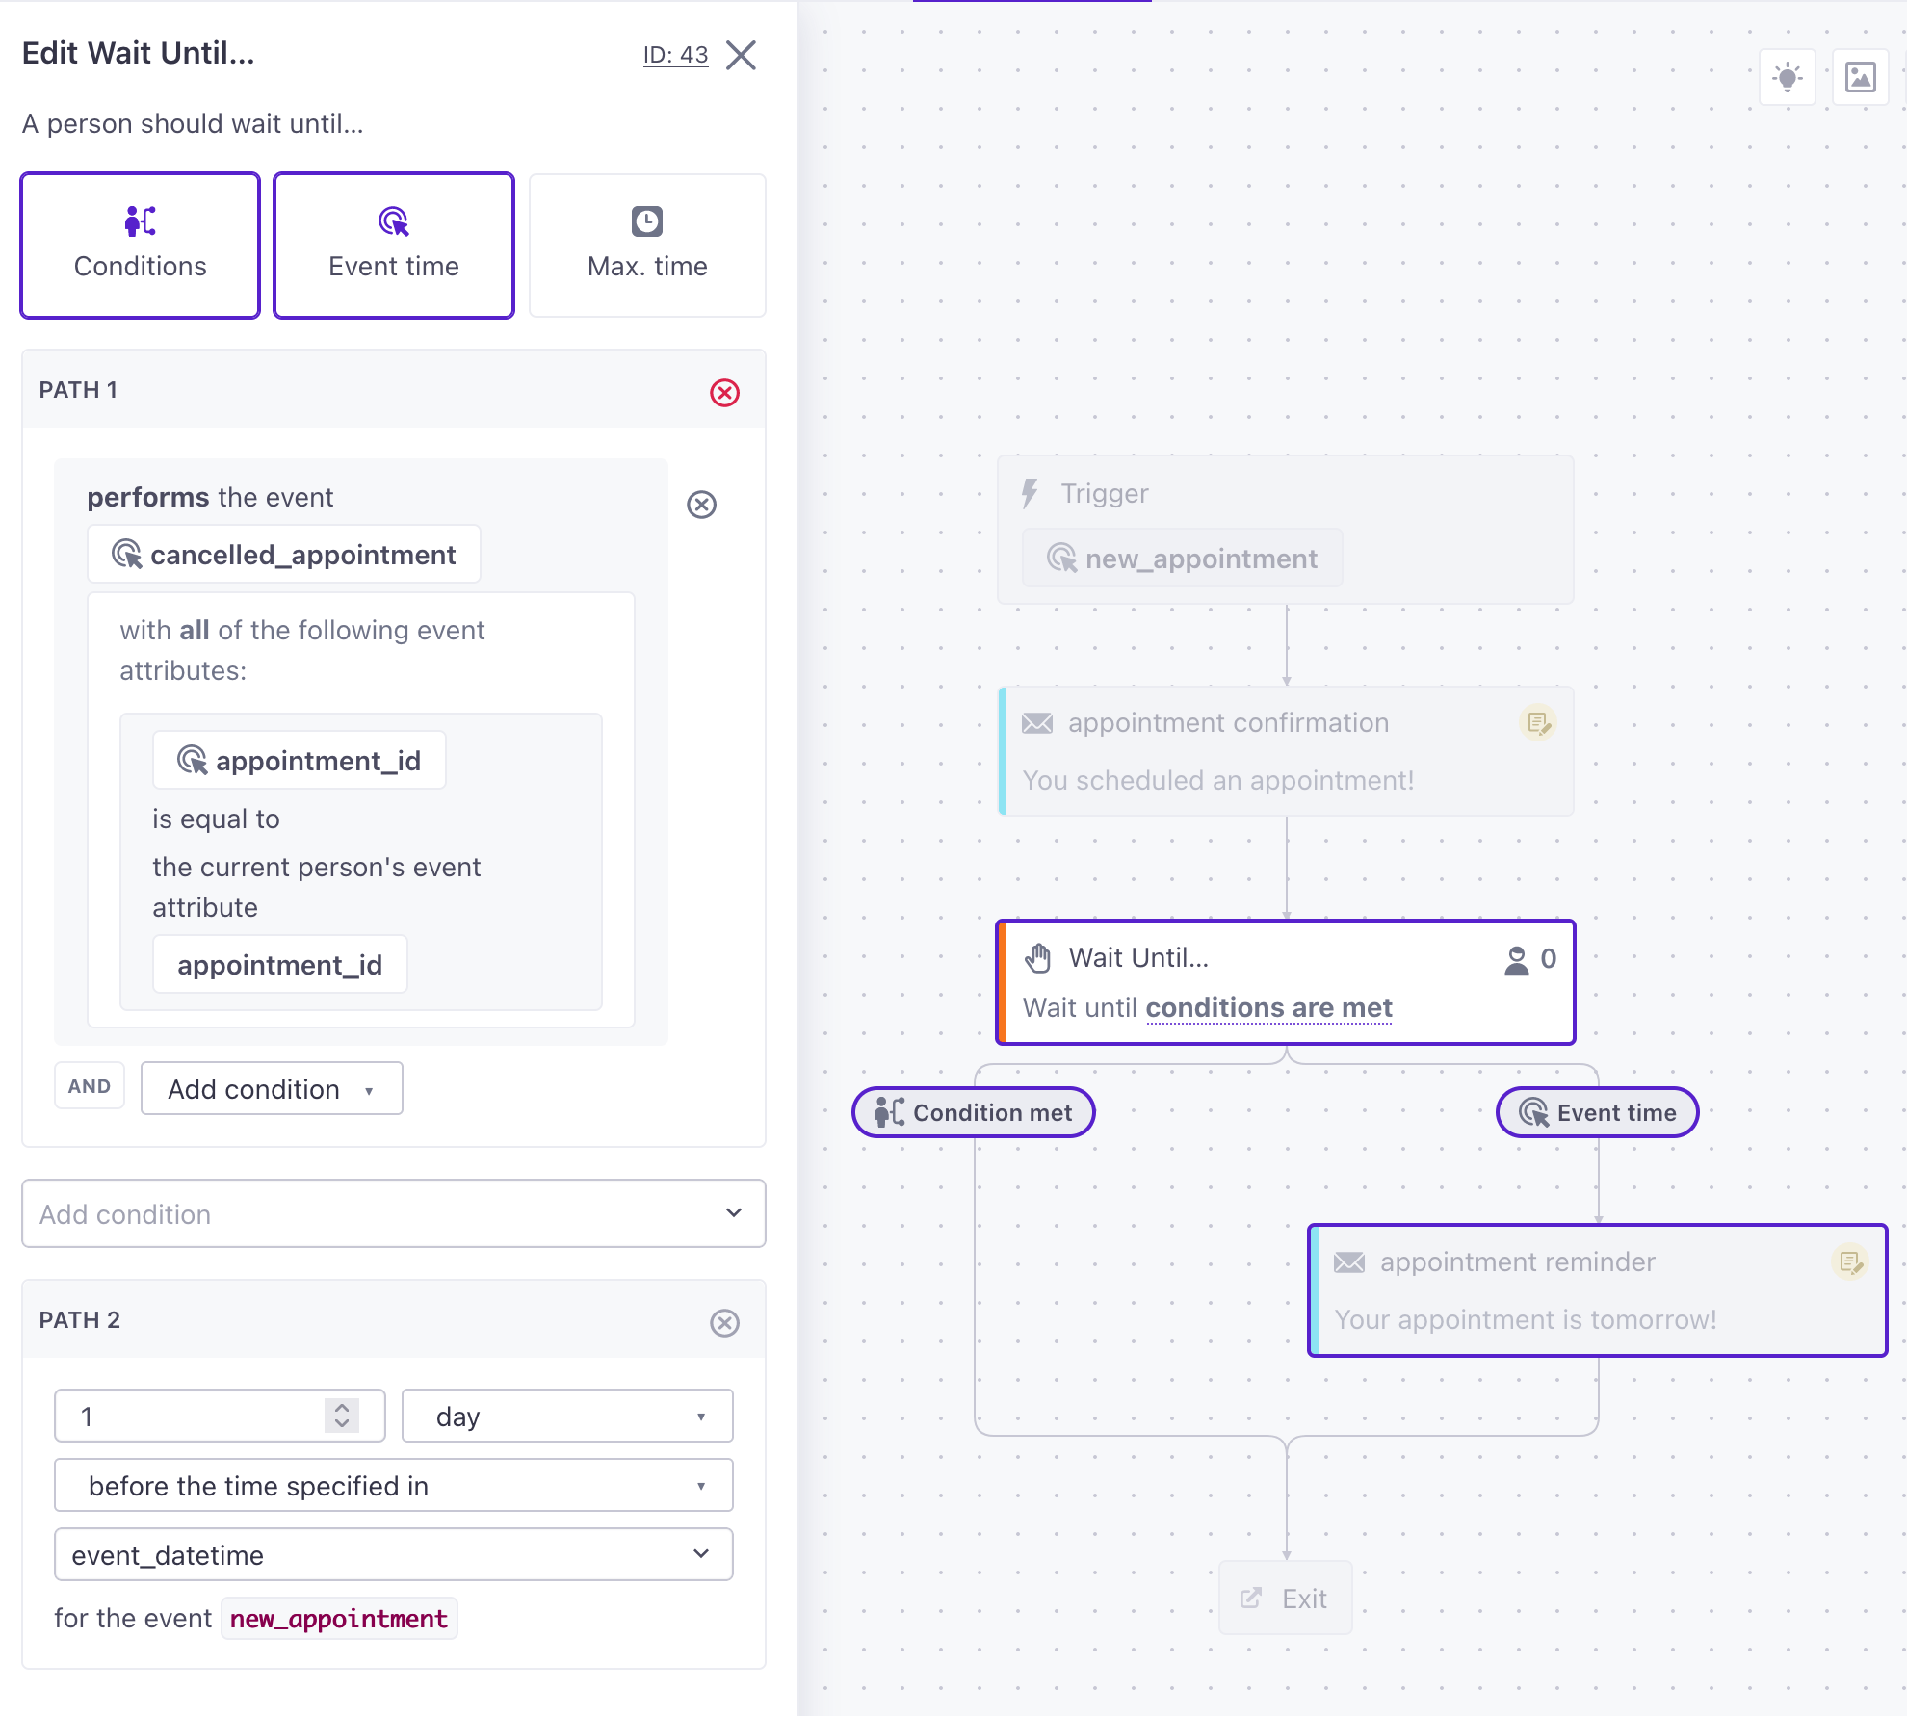Open the day unit dropdown
This screenshot has height=1716, width=1907.
566,1416
